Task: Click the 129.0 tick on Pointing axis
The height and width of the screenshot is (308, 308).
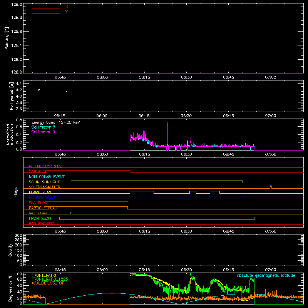Action: (17, 5)
